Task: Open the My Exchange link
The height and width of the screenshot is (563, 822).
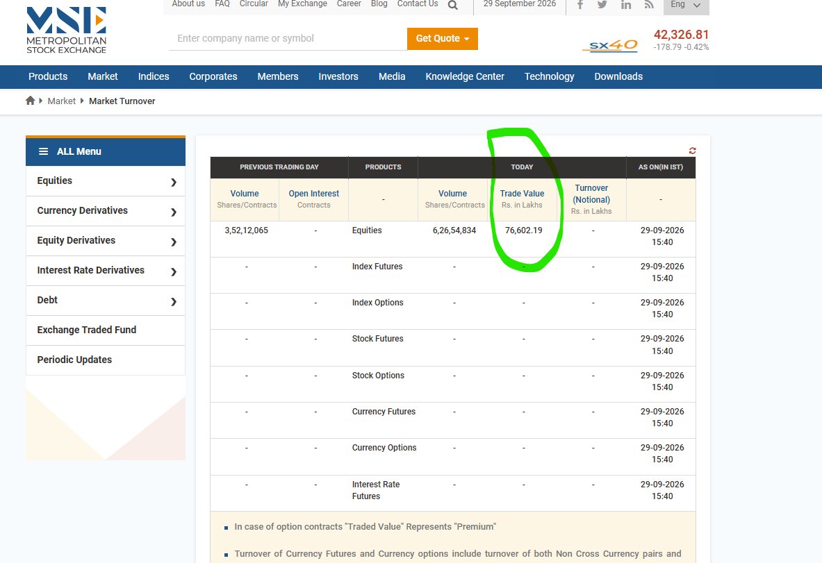Action: [302, 3]
